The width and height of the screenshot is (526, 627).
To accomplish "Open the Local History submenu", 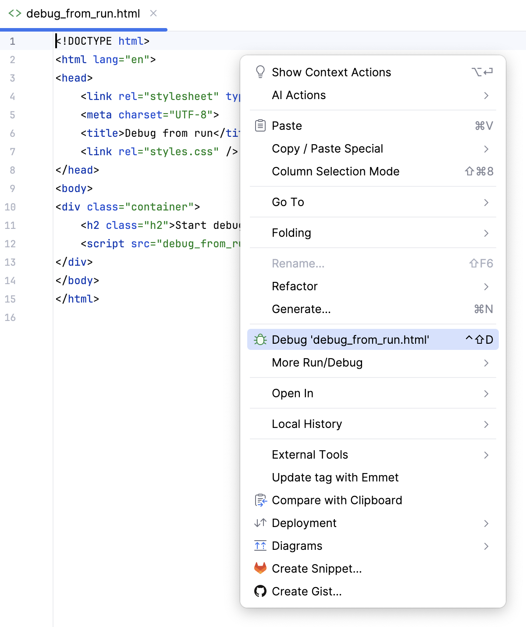I will [x=307, y=424].
